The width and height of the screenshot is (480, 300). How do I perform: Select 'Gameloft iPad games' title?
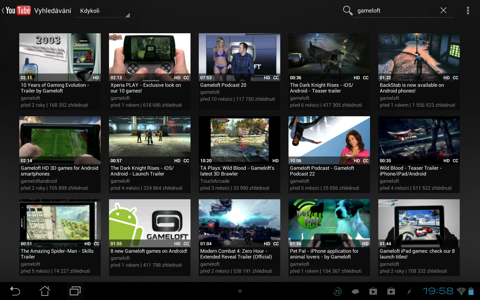point(417,254)
